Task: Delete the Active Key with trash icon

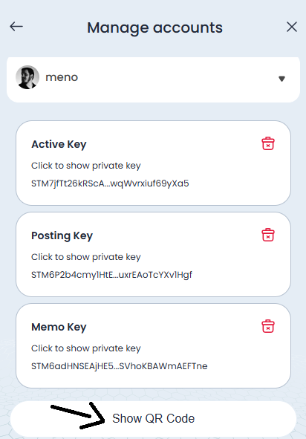Action: [x=268, y=143]
